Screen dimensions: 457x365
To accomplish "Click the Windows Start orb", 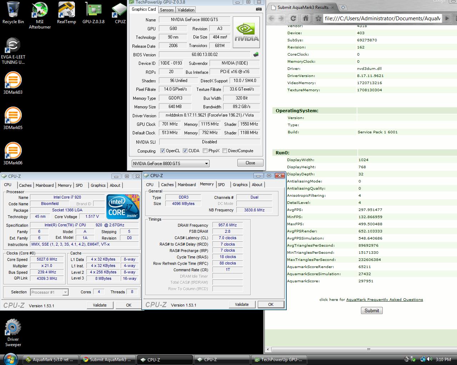I will [10, 359].
